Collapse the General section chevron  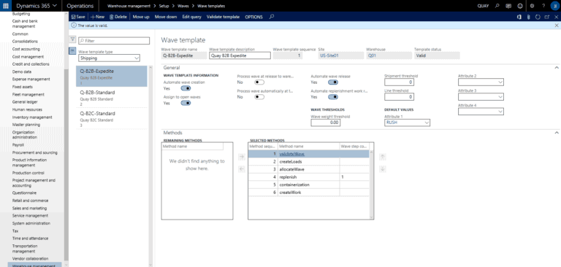[x=557, y=67]
